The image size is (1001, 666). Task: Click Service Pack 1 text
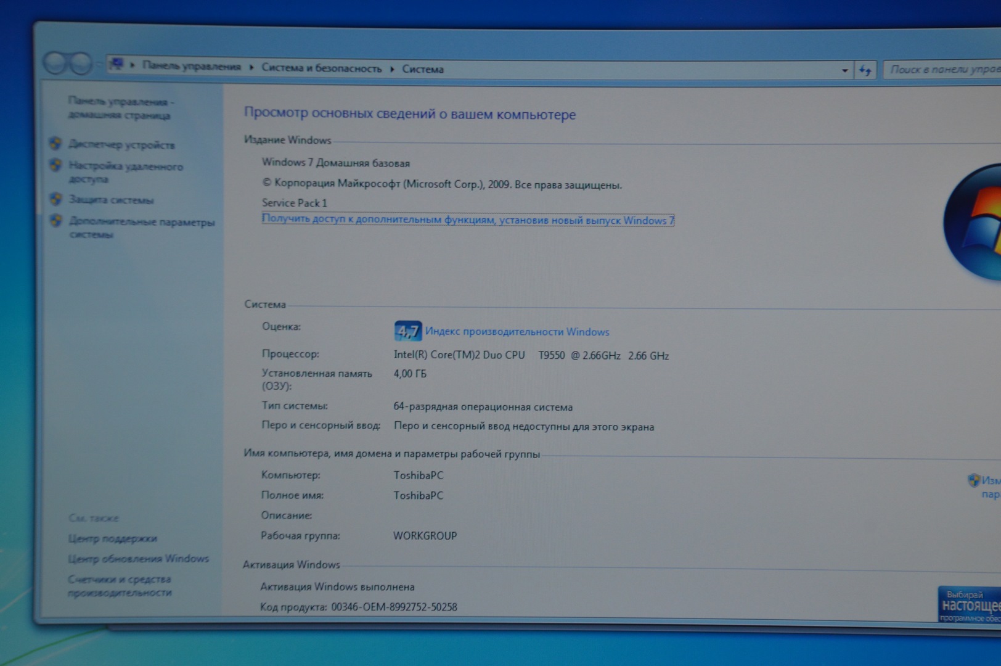[295, 203]
